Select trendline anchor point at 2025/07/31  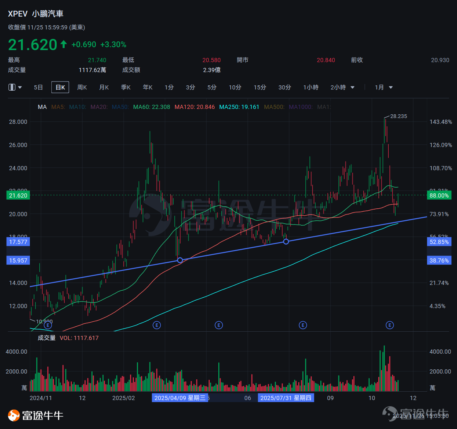pos(286,241)
